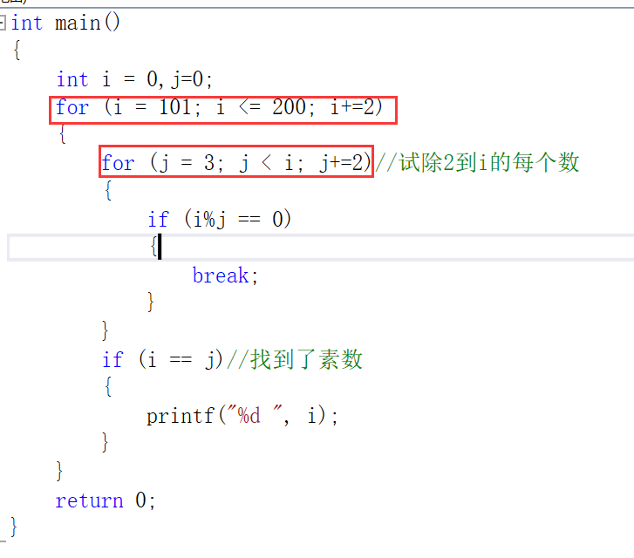Viewport: 634px width, 558px height.
Task: Click the 'if (i == j)' condition
Action: tap(162, 359)
